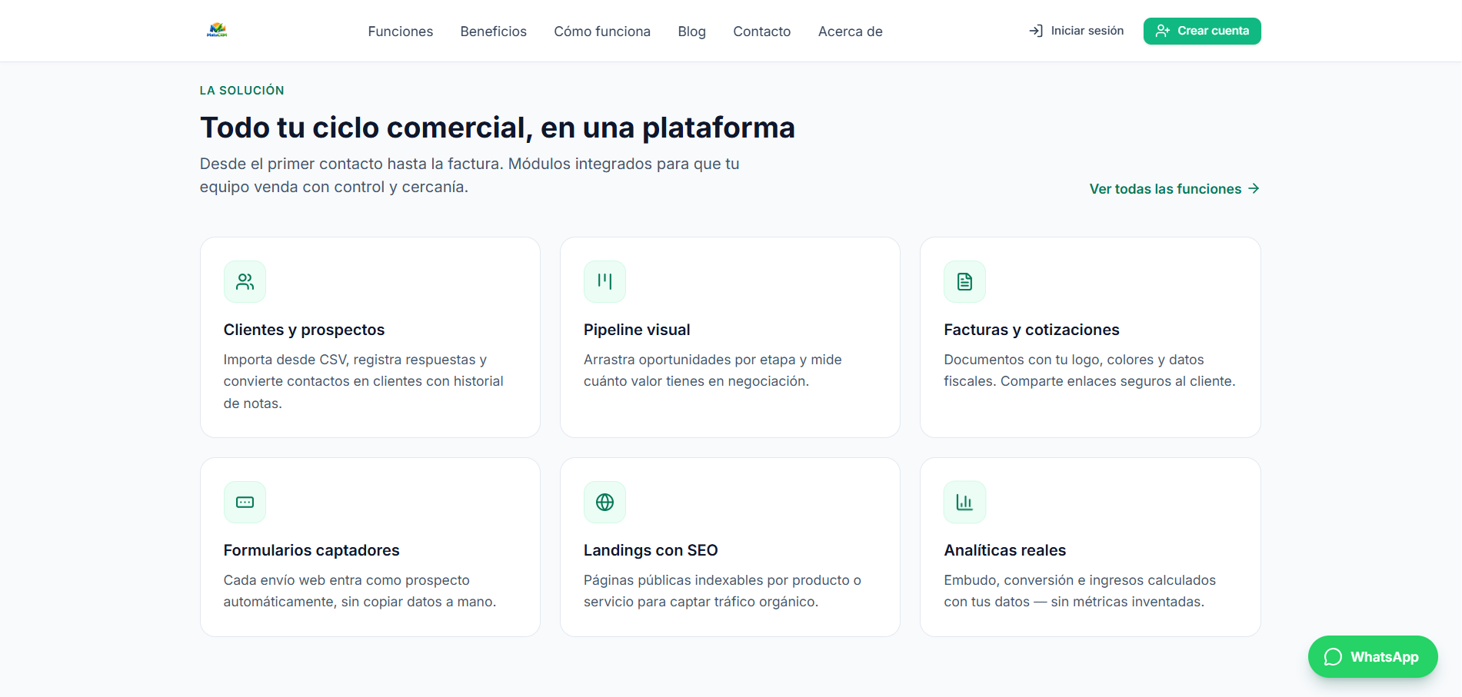1462x697 pixels.
Task: Click the site logo in the header
Action: (x=217, y=31)
